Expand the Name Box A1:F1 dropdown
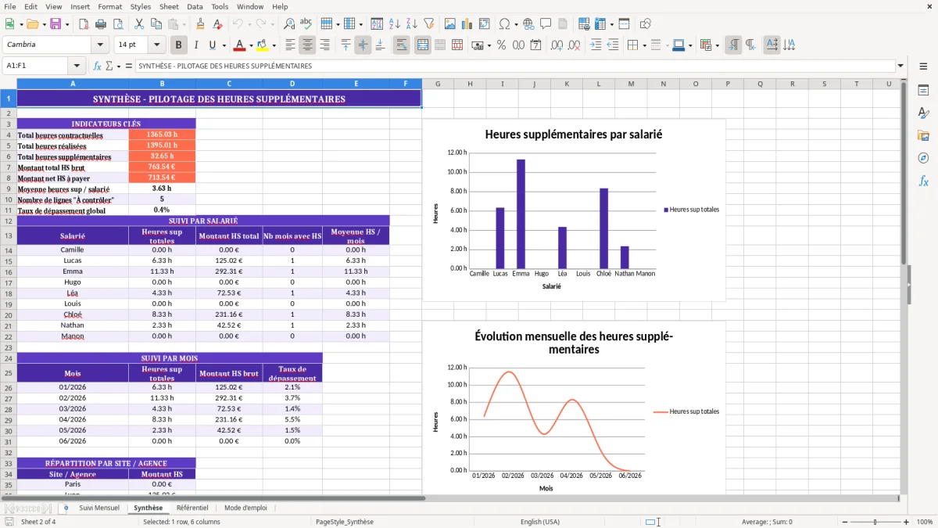Viewport: 938px width, 528px height. tap(77, 66)
